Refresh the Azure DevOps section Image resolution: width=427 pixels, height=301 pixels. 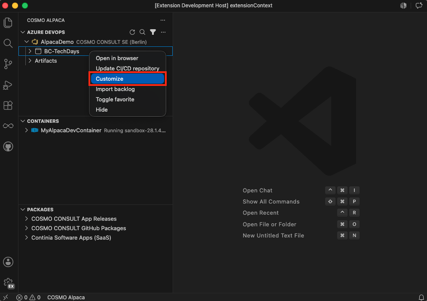coord(132,32)
